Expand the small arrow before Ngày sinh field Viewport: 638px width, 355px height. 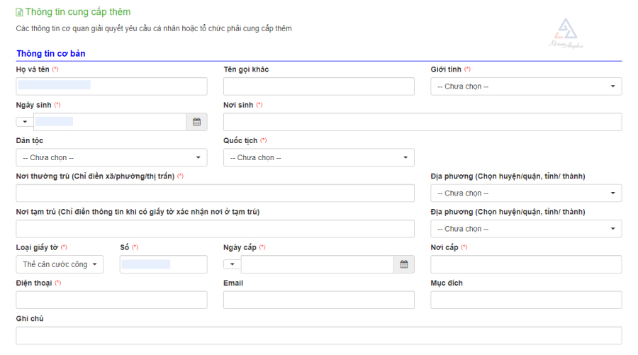(24, 122)
